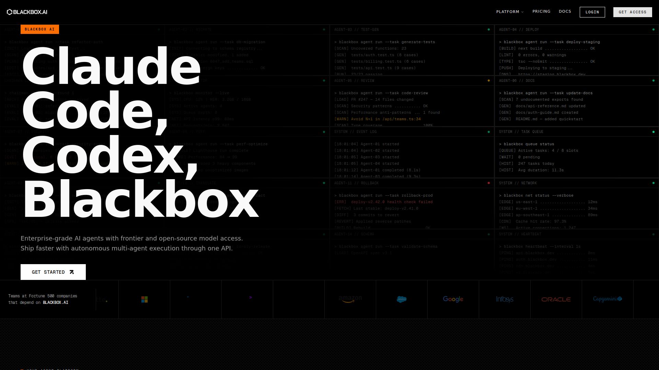This screenshot has height=370, width=659.
Task: Click 'tests/billing.test.ts (6 cases)' line
Action: click(x=380, y=62)
